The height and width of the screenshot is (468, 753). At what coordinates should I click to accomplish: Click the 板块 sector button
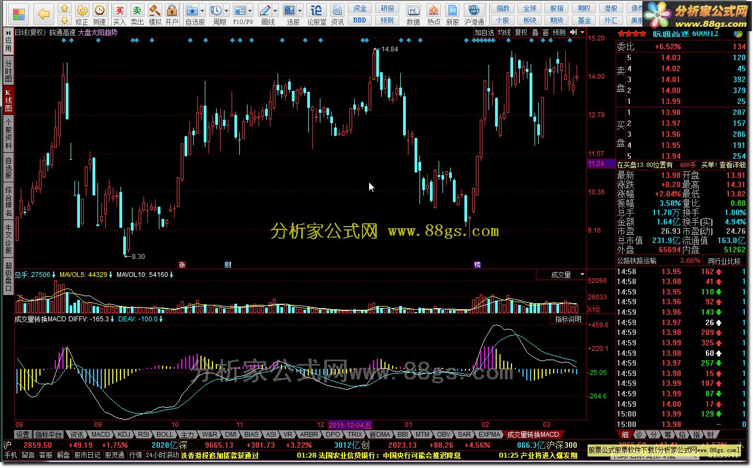(x=530, y=20)
